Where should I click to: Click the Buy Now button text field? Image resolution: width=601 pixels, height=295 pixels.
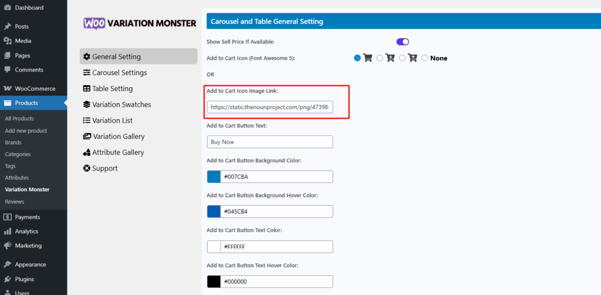coord(270,142)
